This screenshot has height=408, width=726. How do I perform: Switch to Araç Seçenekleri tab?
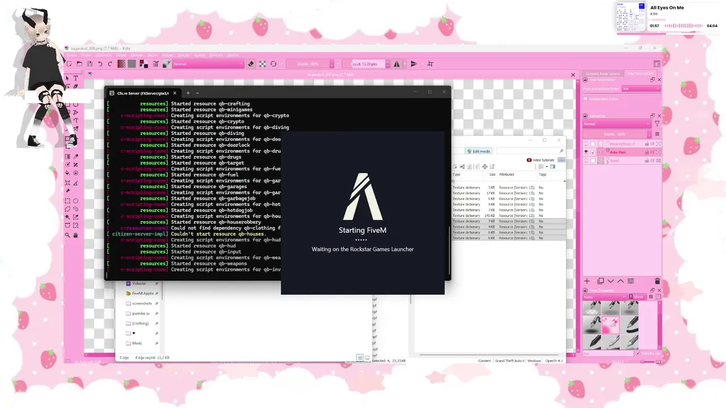640,74
